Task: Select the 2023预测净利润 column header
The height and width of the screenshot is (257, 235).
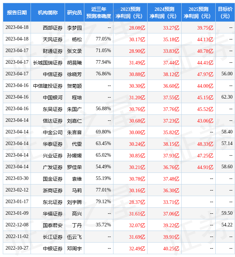Action: click(x=130, y=12)
